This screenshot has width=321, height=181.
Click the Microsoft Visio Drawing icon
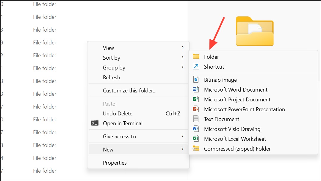(x=196, y=129)
